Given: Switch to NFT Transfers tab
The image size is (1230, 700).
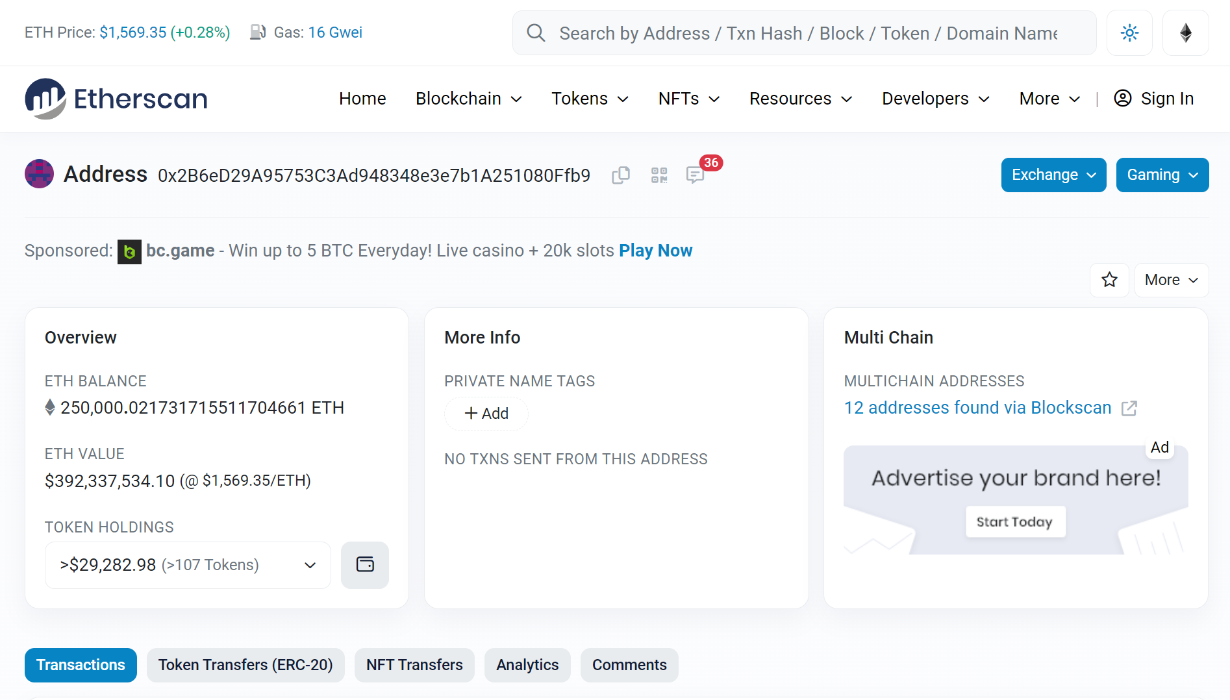Looking at the screenshot, I should pyautogui.click(x=414, y=665).
